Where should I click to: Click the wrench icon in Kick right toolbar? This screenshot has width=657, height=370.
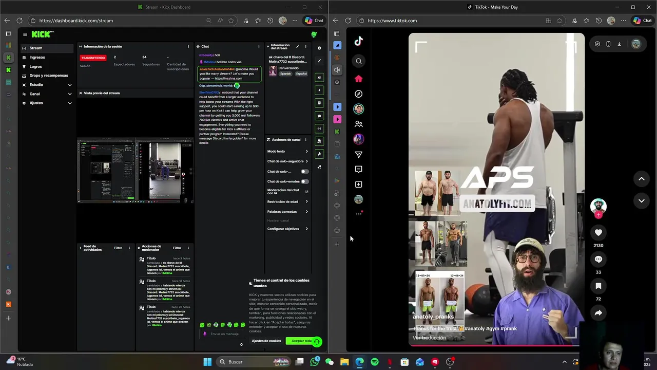coord(319,154)
